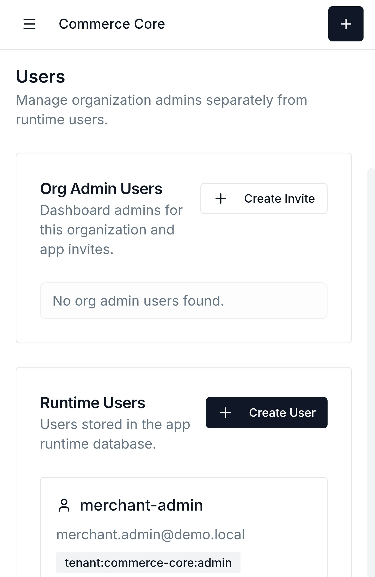This screenshot has height=577, width=375.
Task: Click the 'No org admin users found' message
Action: click(138, 301)
